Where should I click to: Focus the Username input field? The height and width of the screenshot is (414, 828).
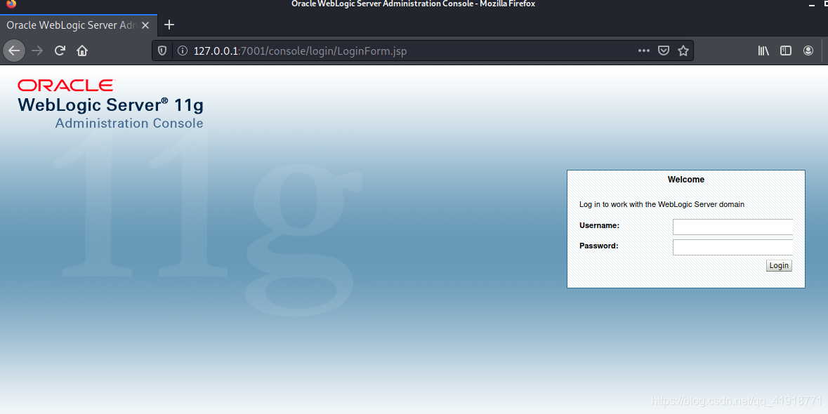click(x=733, y=227)
